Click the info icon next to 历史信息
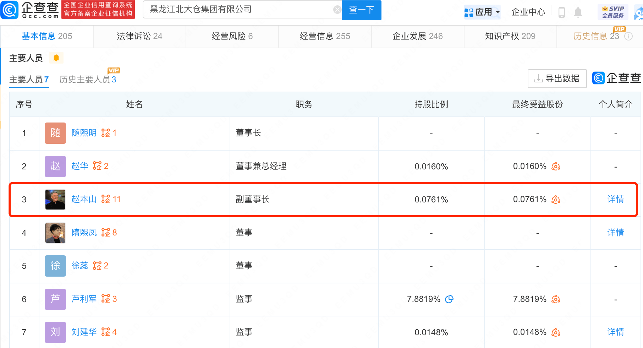 point(628,36)
